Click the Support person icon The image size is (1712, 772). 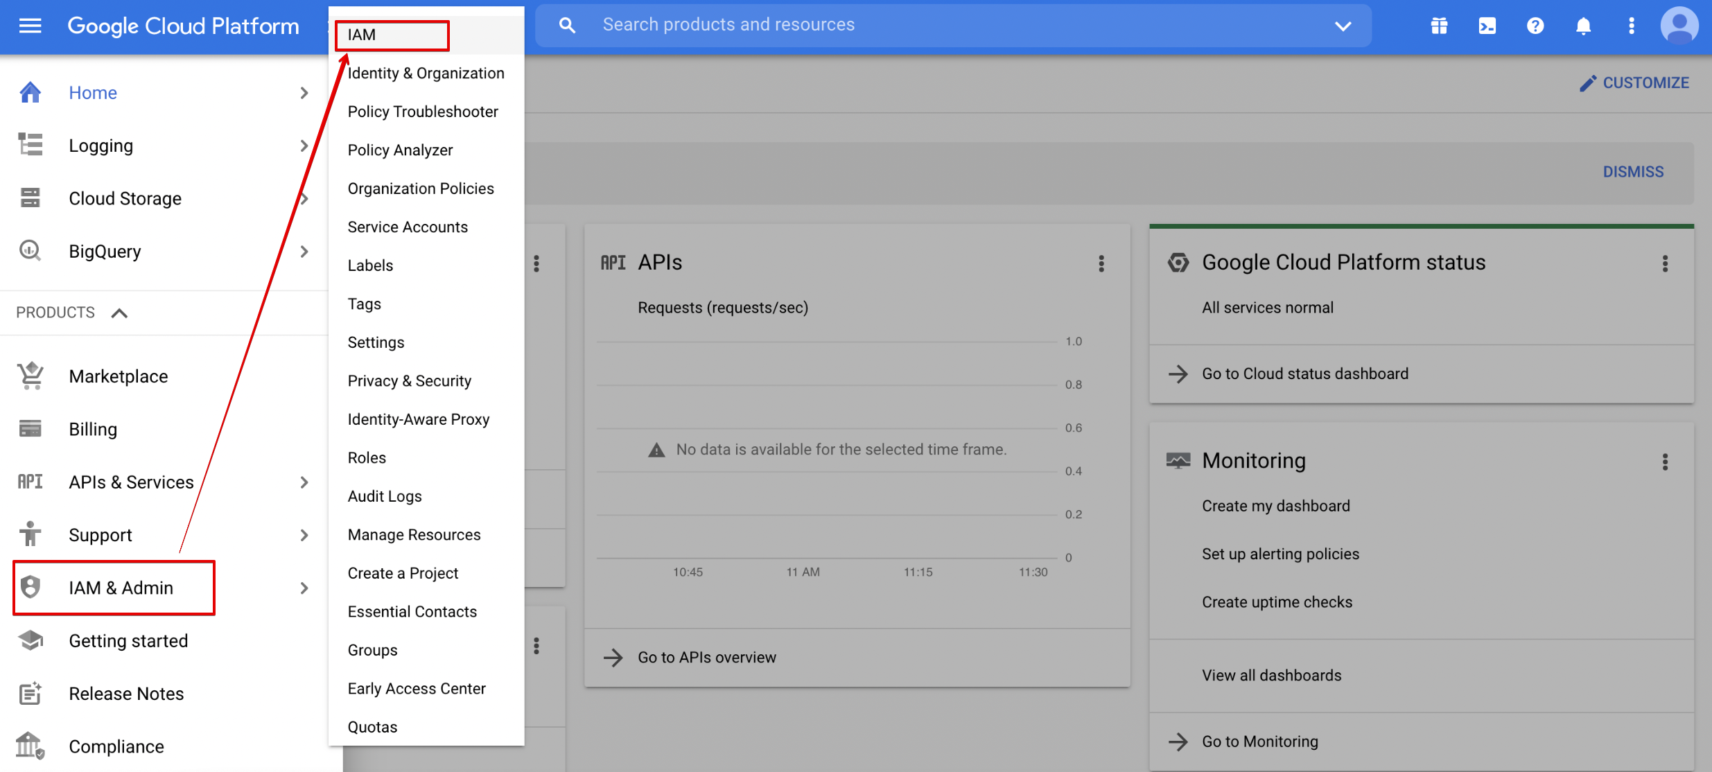pyautogui.click(x=30, y=534)
